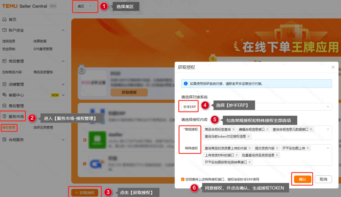Open the 商品品质看板 menu item
Screen dimensions: 341x197
(43, 72)
